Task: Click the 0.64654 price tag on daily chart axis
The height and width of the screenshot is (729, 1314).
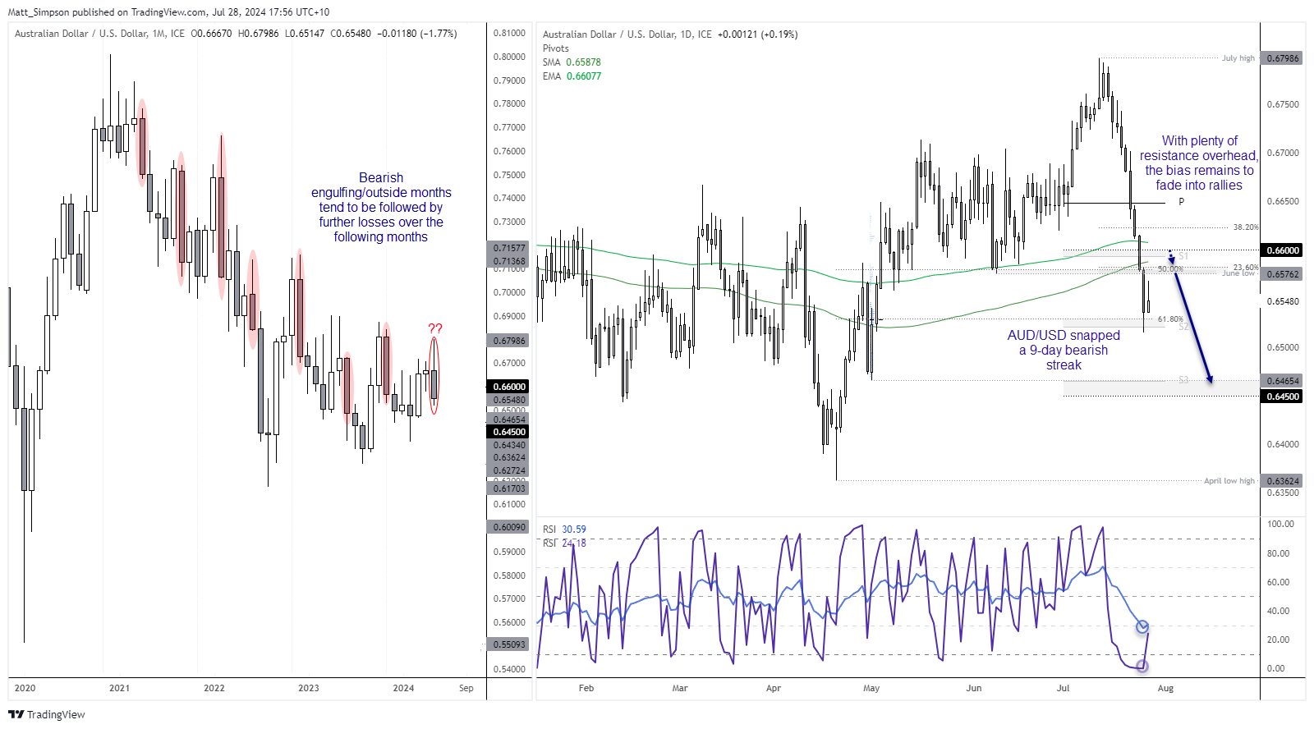Action: [1283, 381]
